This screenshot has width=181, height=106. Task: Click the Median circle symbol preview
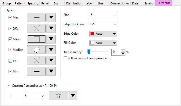[37, 49]
